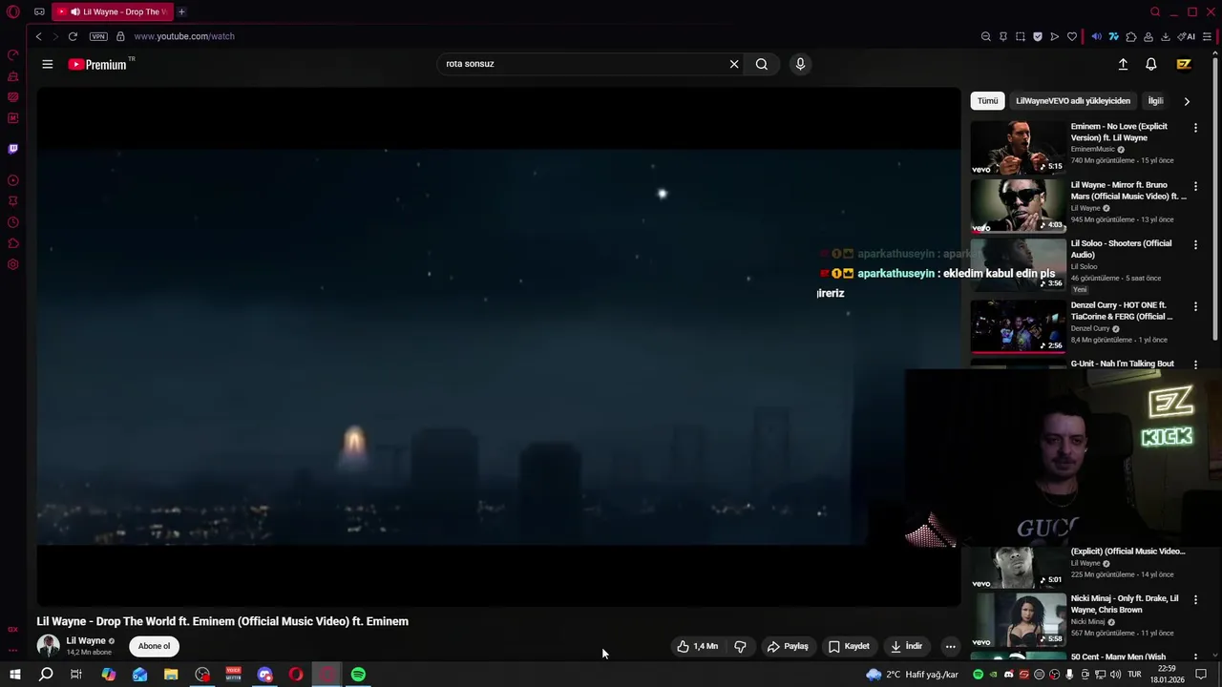Click the YouTube search magnifier button
Image resolution: width=1222 pixels, height=687 pixels.
point(762,64)
